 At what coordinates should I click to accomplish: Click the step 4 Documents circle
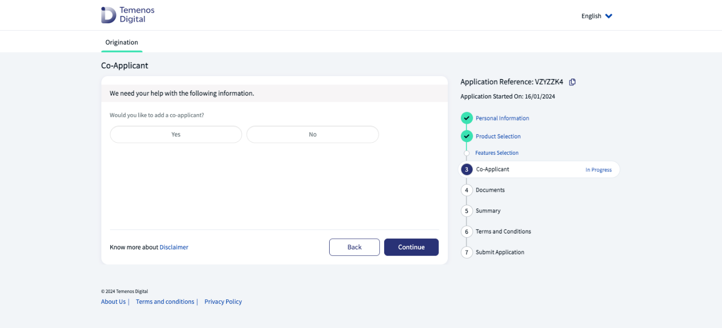click(x=467, y=190)
